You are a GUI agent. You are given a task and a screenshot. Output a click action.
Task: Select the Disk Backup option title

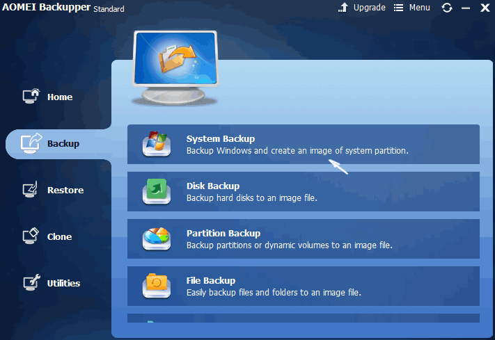(x=213, y=186)
